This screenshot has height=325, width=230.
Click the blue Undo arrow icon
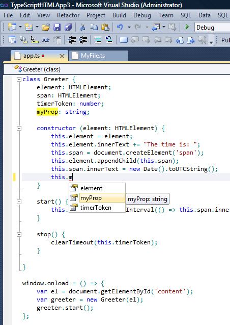120,27
